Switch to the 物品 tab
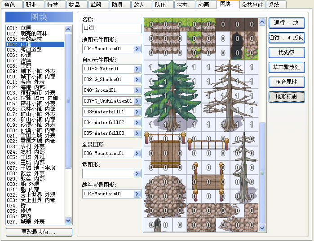The height and width of the screenshot is (241, 314). [x=77, y=4]
